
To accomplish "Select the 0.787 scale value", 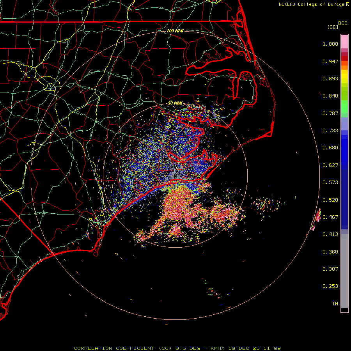I will pos(330,113).
